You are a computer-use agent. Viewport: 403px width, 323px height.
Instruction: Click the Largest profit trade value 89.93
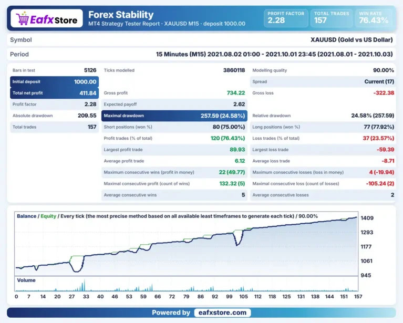[x=237, y=149]
